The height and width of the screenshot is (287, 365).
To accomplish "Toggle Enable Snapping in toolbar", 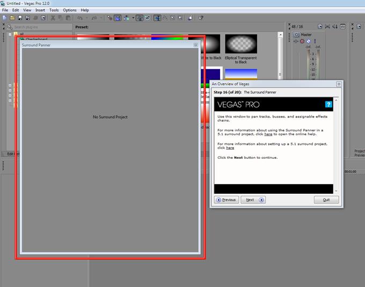I will point(109,18).
